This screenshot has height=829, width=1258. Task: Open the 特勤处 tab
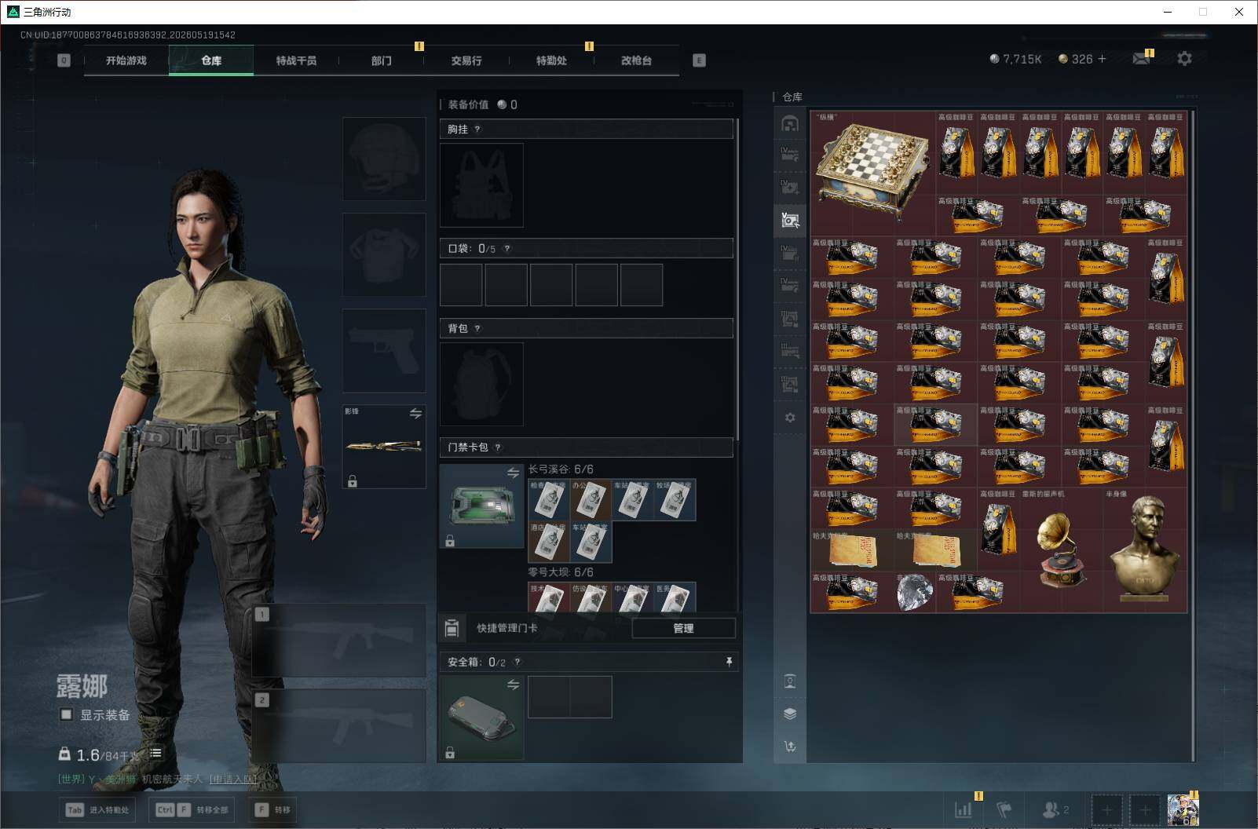pyautogui.click(x=551, y=60)
